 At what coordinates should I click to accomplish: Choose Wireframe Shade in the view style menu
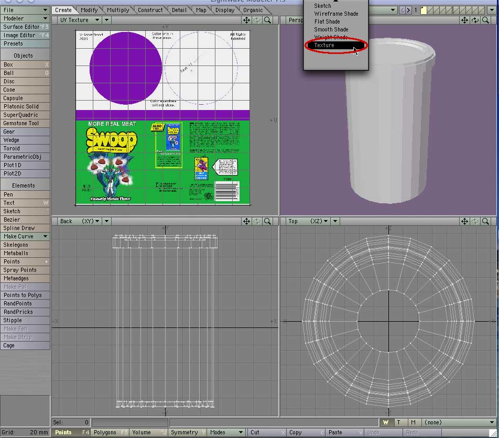point(336,14)
